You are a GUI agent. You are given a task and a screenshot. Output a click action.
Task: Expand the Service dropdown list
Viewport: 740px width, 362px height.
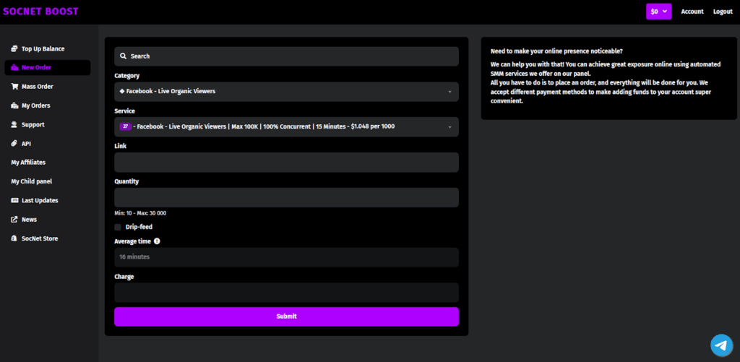coord(286,127)
